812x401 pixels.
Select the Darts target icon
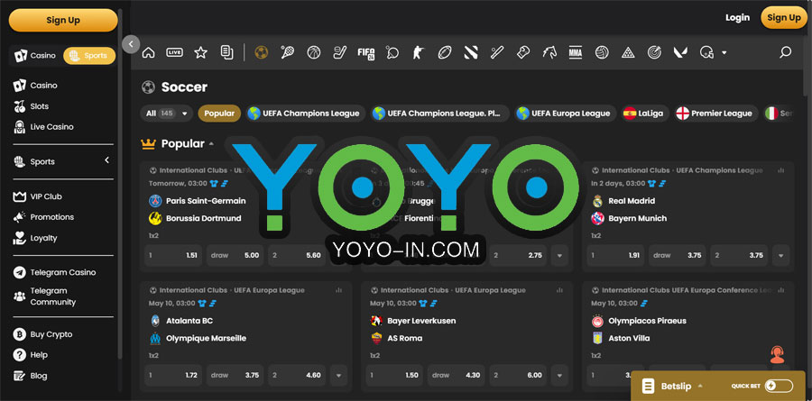[655, 52]
